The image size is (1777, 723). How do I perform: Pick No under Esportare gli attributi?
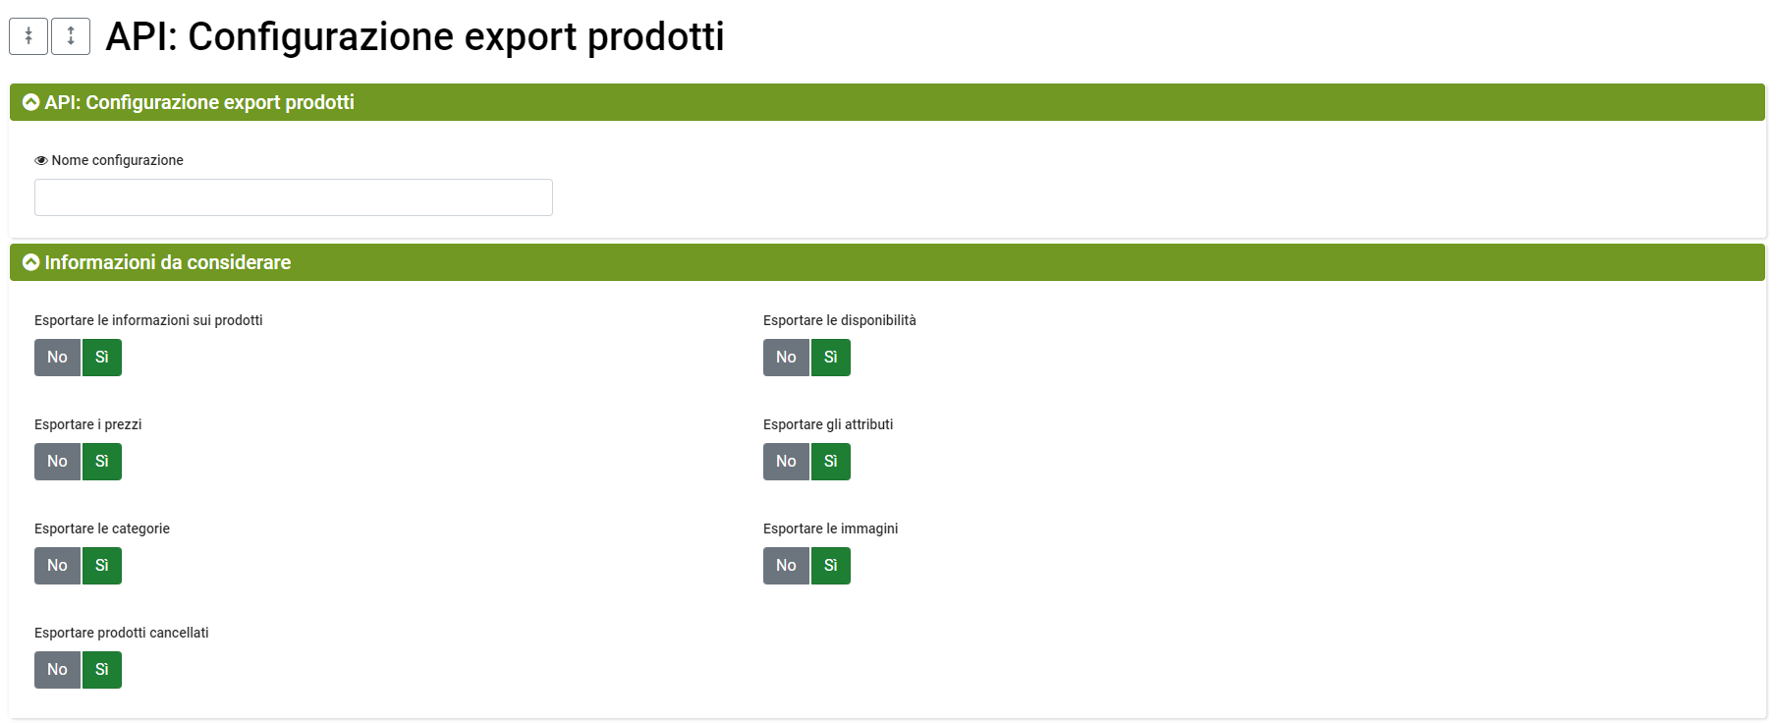[x=786, y=462]
